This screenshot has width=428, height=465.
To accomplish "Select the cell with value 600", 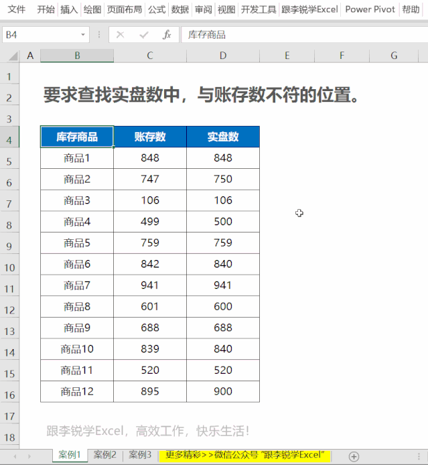I will click(223, 306).
